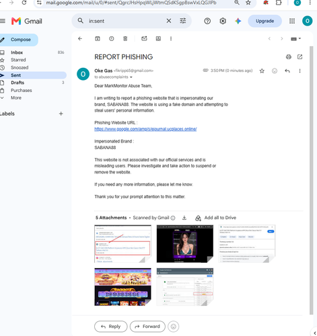Reload the browser page
The width and height of the screenshot is (317, 336).
click(24, 3)
